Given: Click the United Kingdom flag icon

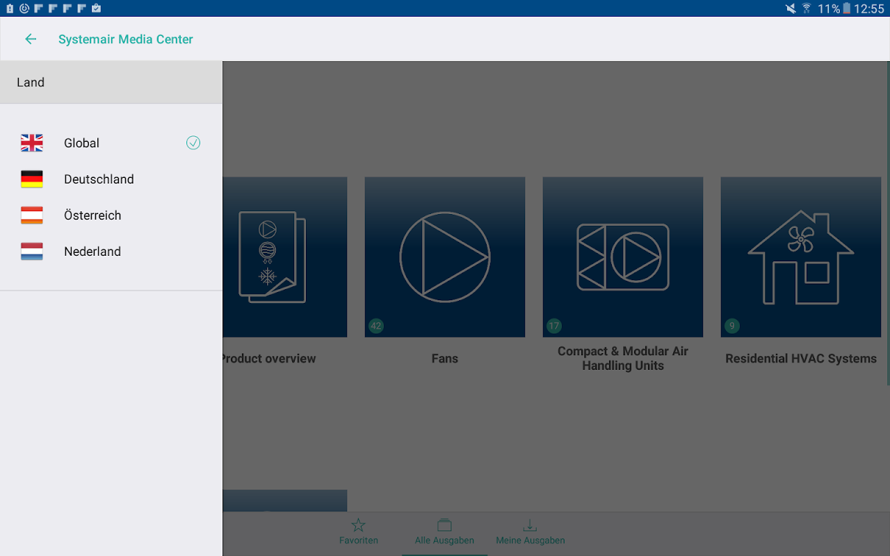Looking at the screenshot, I should pyautogui.click(x=32, y=143).
